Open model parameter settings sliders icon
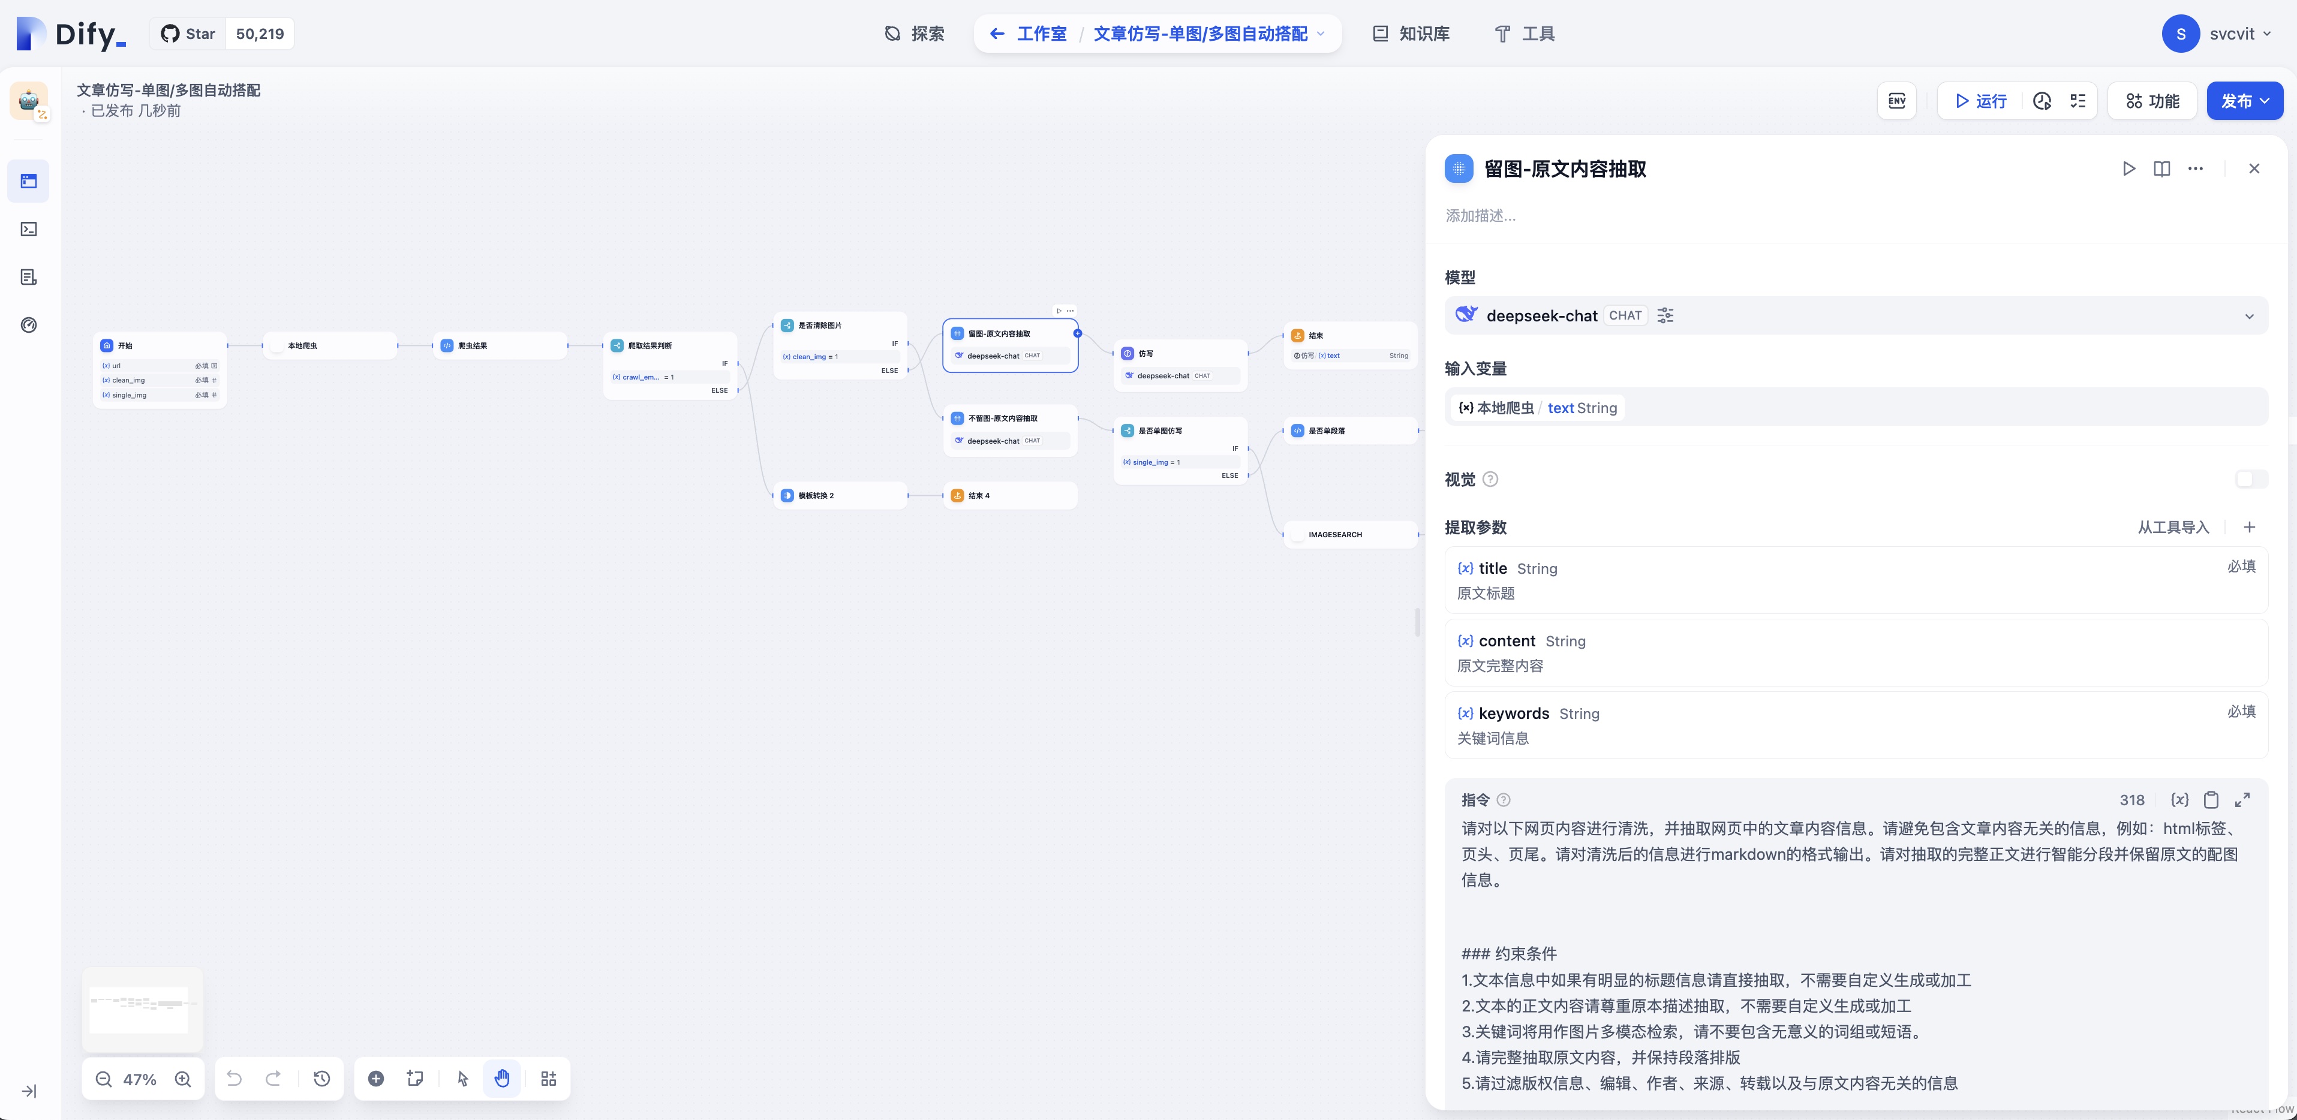 pyautogui.click(x=1665, y=315)
